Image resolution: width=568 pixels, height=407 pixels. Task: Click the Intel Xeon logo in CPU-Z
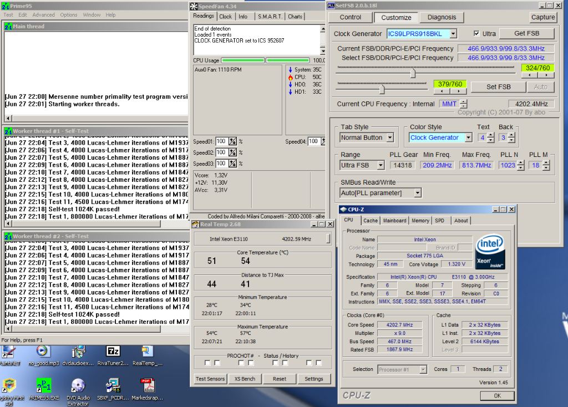(x=490, y=252)
